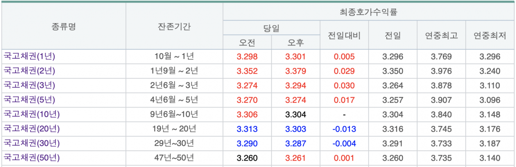The width and height of the screenshot is (516, 167).
Task: Click the change value -0.013
Action: (x=344, y=129)
